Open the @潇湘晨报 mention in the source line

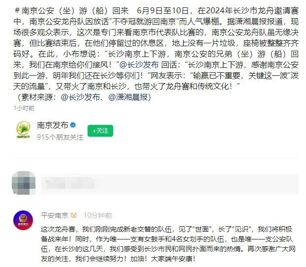click(x=128, y=97)
